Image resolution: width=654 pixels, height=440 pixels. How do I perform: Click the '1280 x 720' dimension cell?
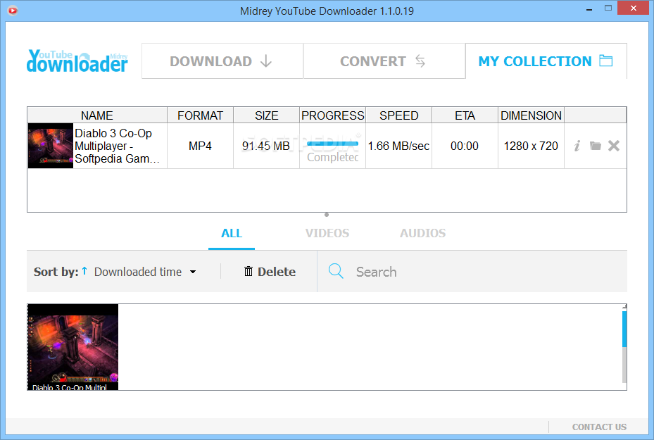click(531, 146)
